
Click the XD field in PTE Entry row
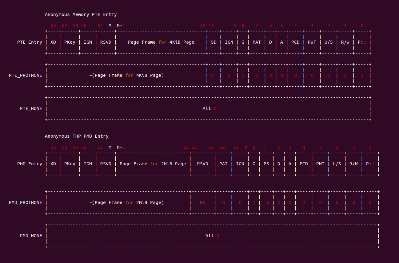coord(53,42)
